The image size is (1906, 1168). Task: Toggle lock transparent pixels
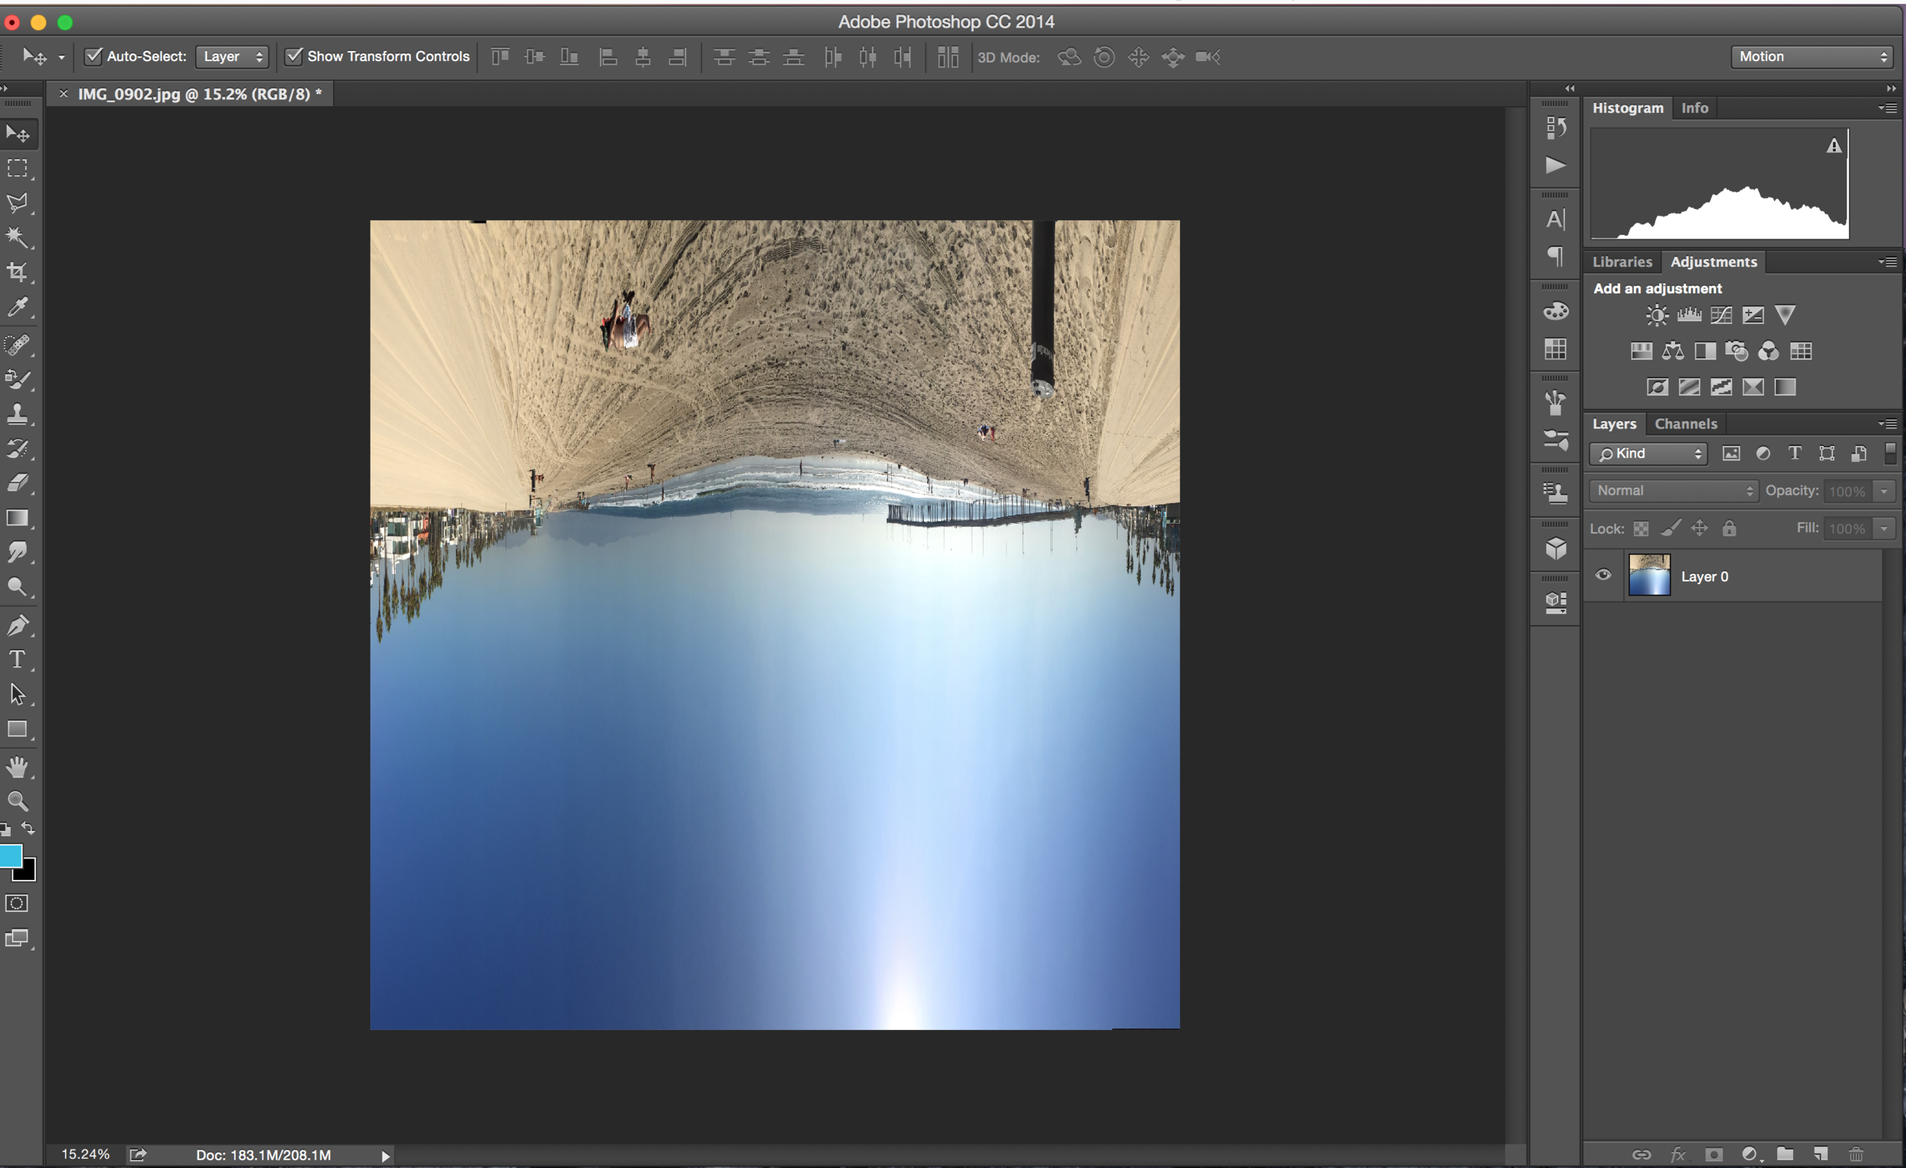click(x=1641, y=528)
